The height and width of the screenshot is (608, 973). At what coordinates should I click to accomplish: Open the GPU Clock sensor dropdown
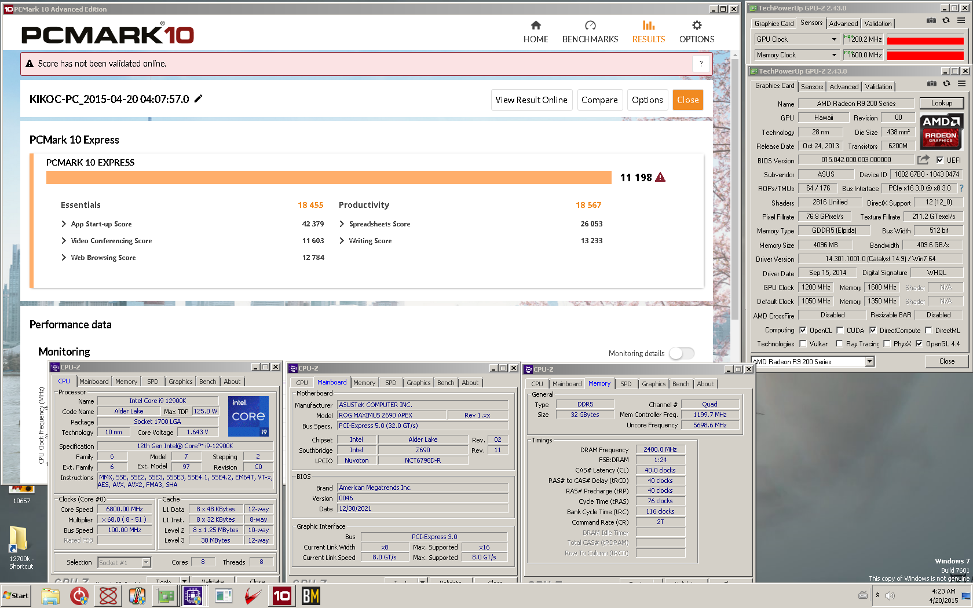pyautogui.click(x=796, y=39)
